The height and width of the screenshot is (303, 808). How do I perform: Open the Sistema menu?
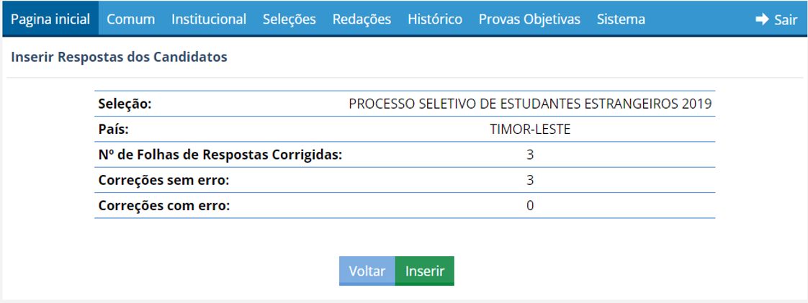tap(621, 19)
